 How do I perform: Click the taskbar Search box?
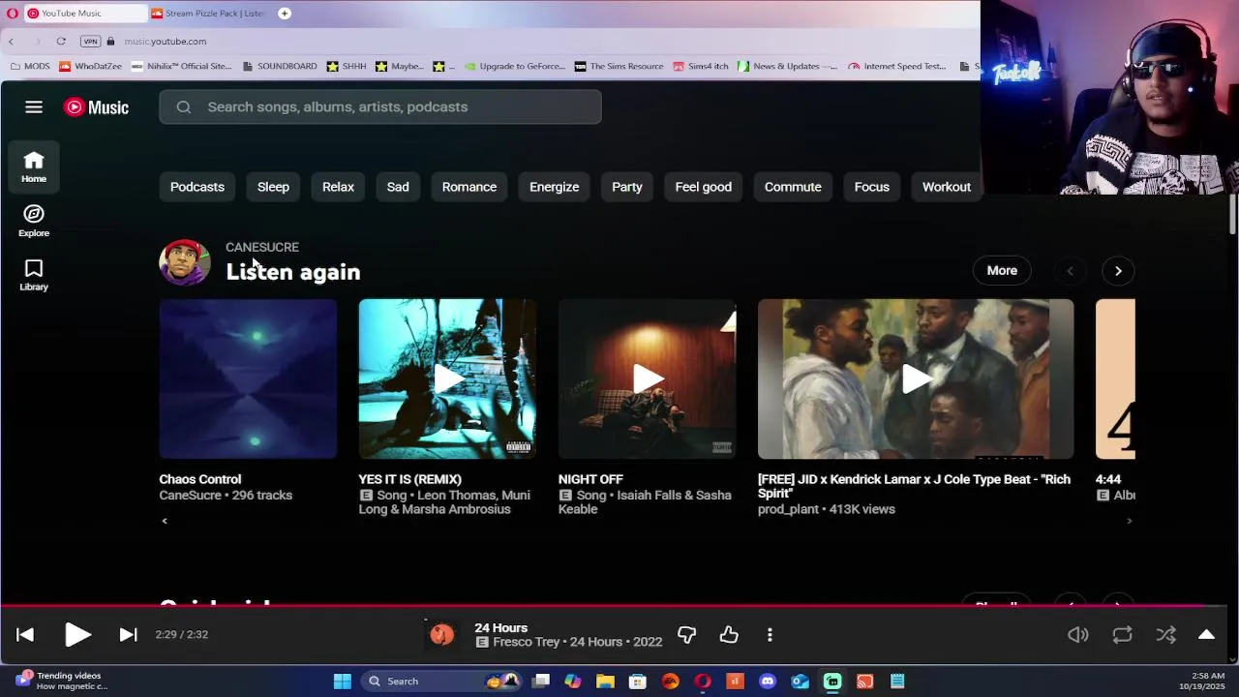click(440, 682)
